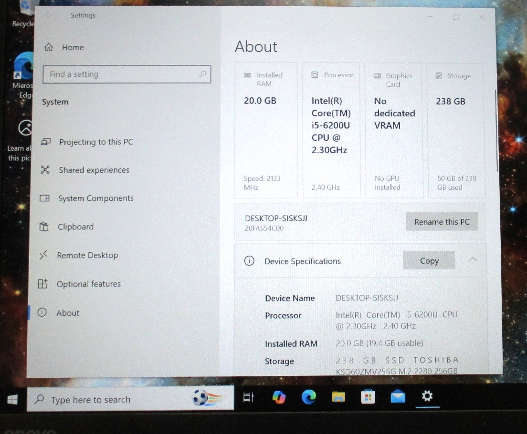
Task: Click the Settings gear on taskbar
Action: 427,396
